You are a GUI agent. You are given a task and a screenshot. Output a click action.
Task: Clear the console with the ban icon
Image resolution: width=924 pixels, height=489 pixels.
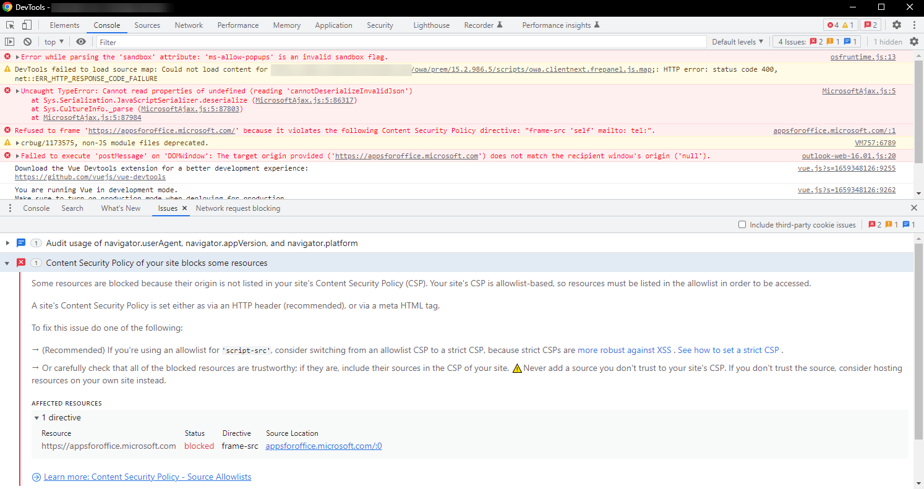pyautogui.click(x=27, y=42)
